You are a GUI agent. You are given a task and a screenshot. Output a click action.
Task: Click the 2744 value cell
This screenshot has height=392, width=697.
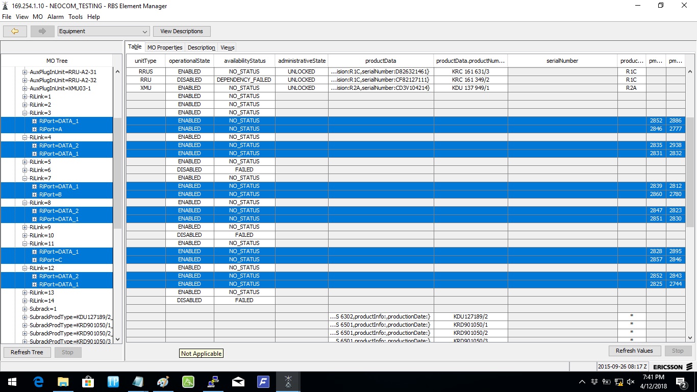[676, 284]
